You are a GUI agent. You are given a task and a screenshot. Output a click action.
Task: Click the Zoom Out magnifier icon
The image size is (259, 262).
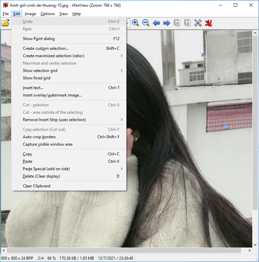tap(146, 23)
